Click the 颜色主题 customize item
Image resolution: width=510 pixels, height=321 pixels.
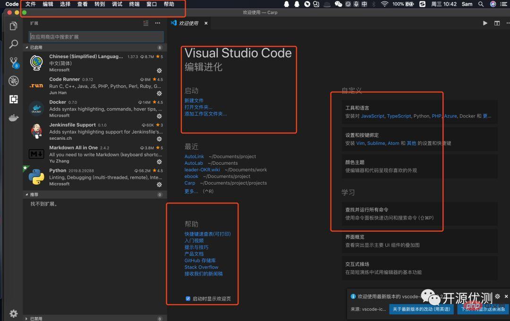[x=419, y=166]
